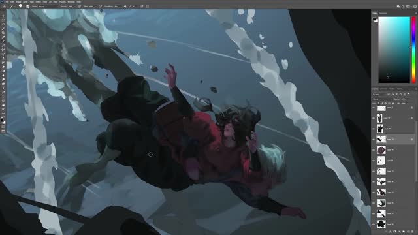Click the brush Flow value field

92,7
